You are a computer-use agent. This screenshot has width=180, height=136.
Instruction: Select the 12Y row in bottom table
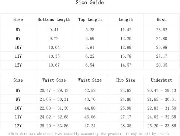[90, 126]
